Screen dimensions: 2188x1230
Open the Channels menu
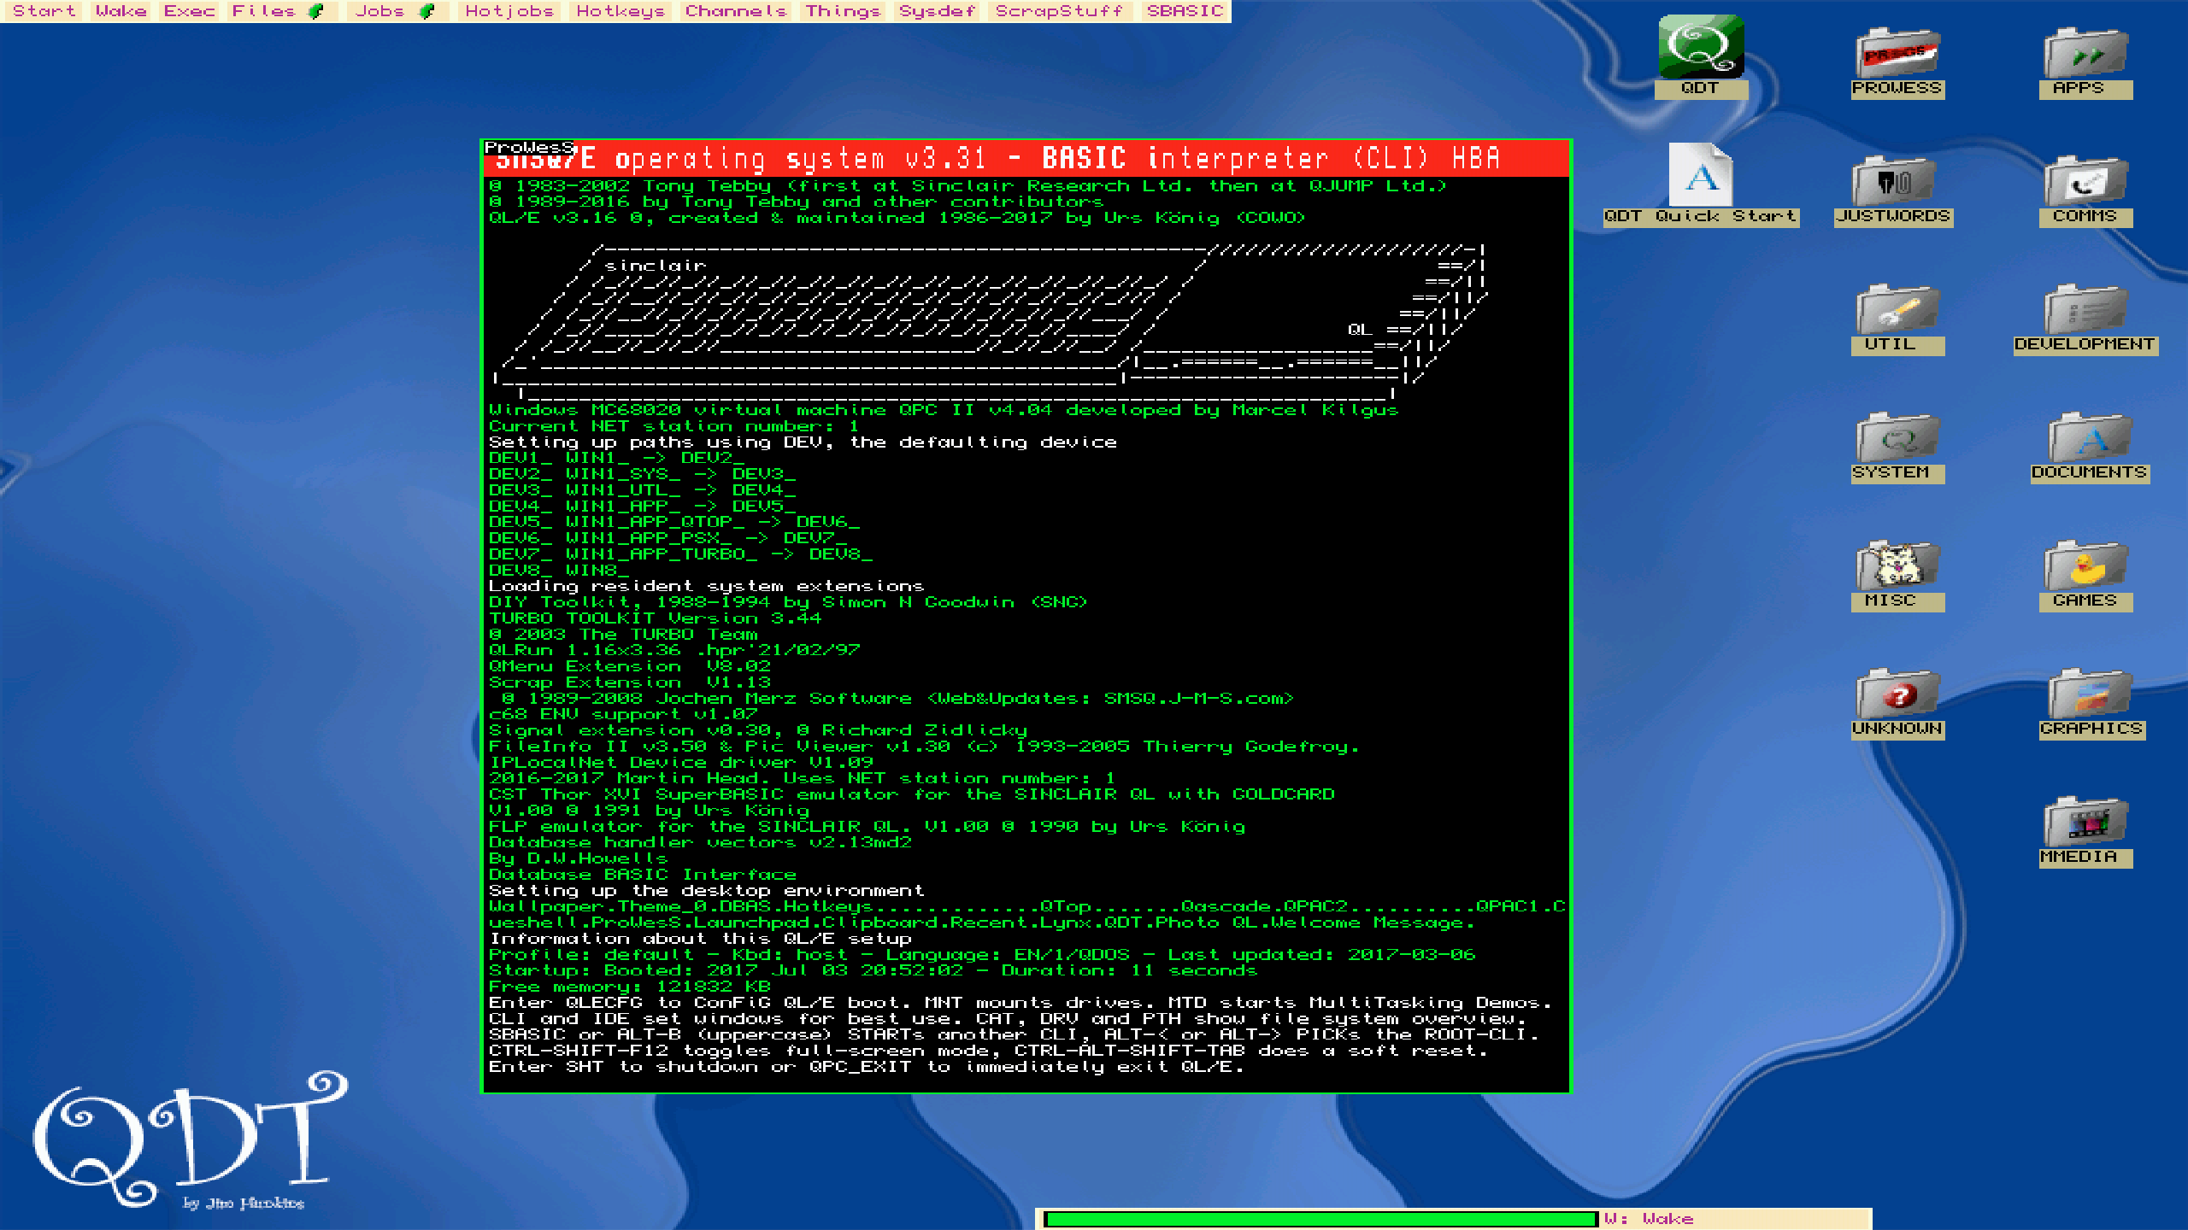point(736,11)
